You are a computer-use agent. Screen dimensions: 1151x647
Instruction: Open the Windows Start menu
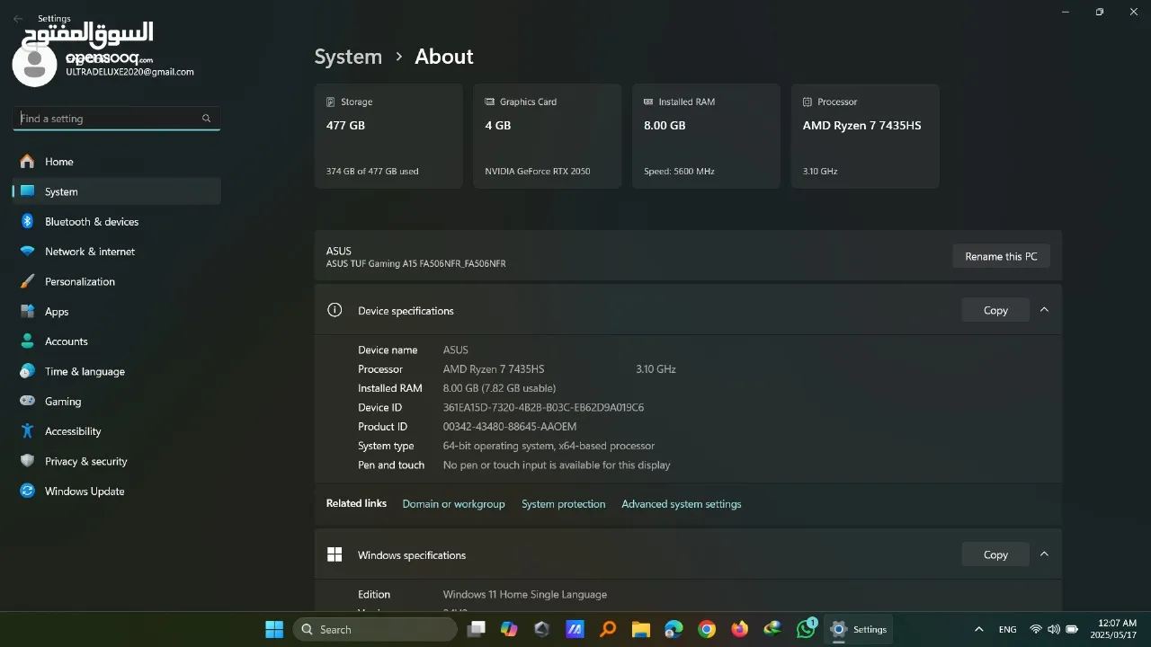(274, 629)
